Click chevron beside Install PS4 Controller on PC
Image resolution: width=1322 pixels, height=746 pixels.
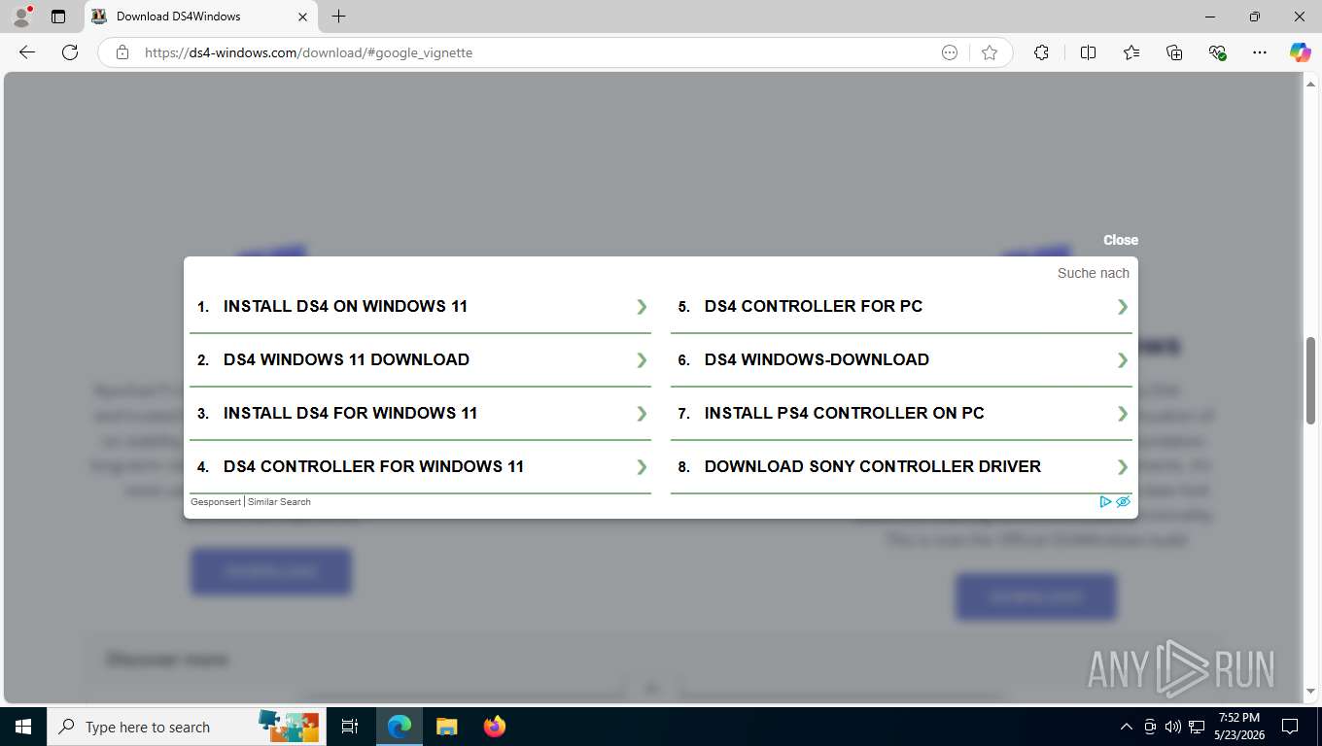[1123, 413]
